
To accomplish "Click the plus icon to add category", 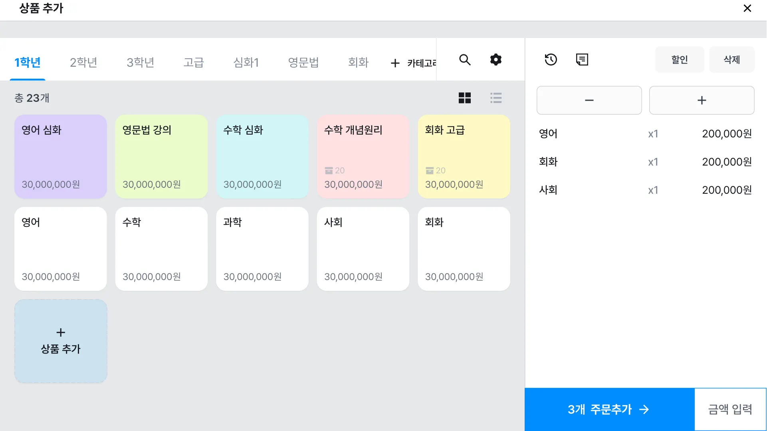I will pos(395,63).
